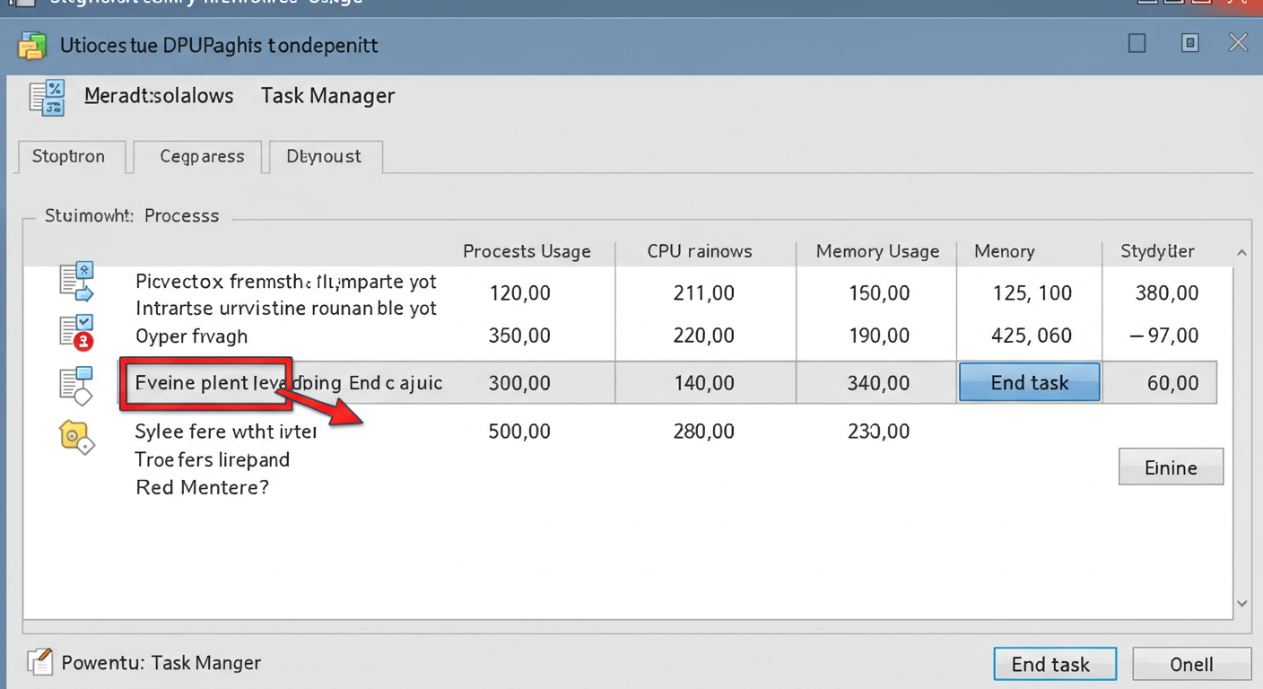Click the Onell button

pos(1192,664)
